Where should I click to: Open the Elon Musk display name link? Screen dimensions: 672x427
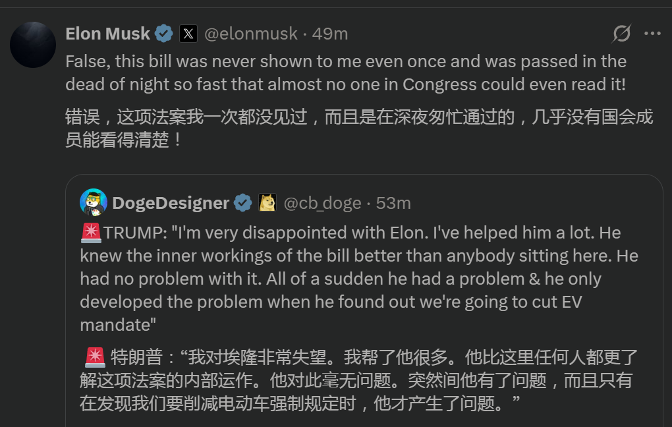tap(108, 34)
